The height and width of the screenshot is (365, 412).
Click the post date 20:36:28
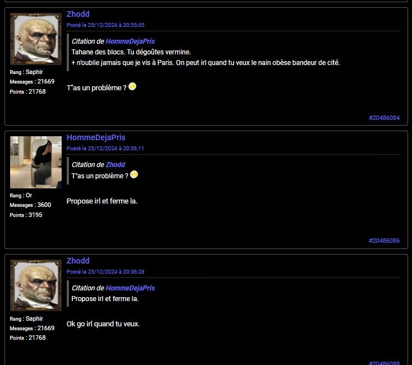tap(105, 272)
